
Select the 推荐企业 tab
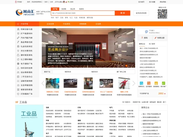142,44
